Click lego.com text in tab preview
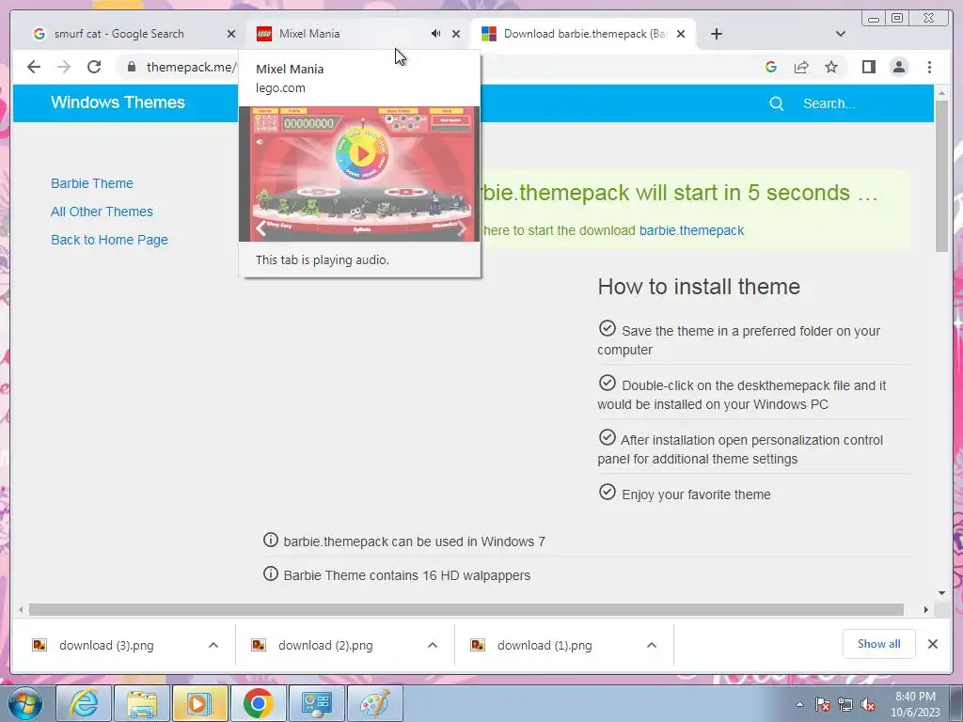 (x=280, y=87)
